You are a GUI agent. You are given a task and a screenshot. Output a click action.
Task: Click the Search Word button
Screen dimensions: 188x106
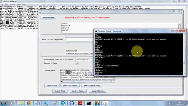coord(60,91)
